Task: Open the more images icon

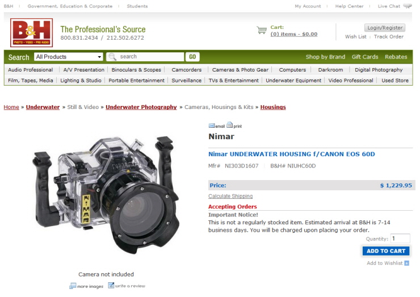Action: [73, 286]
